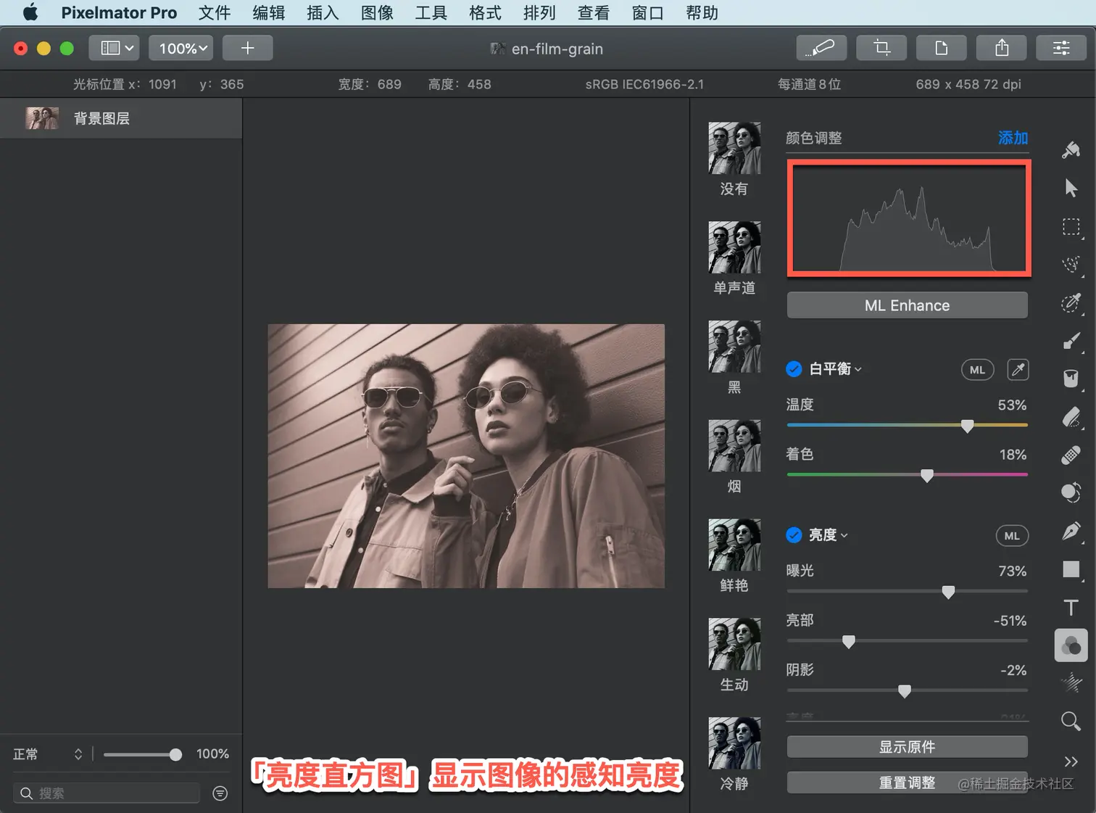
Task: Open the 查看 menu
Action: [x=594, y=12]
